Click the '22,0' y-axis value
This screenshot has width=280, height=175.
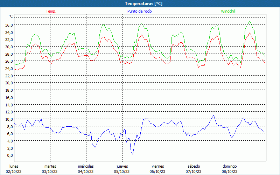(x=9, y=76)
